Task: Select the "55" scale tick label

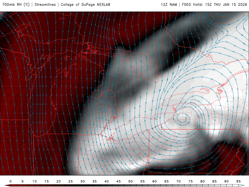Action: [143, 181]
